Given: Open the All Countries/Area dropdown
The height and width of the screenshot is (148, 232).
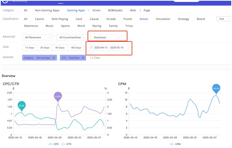Looking at the screenshot, I should pos(72,37).
